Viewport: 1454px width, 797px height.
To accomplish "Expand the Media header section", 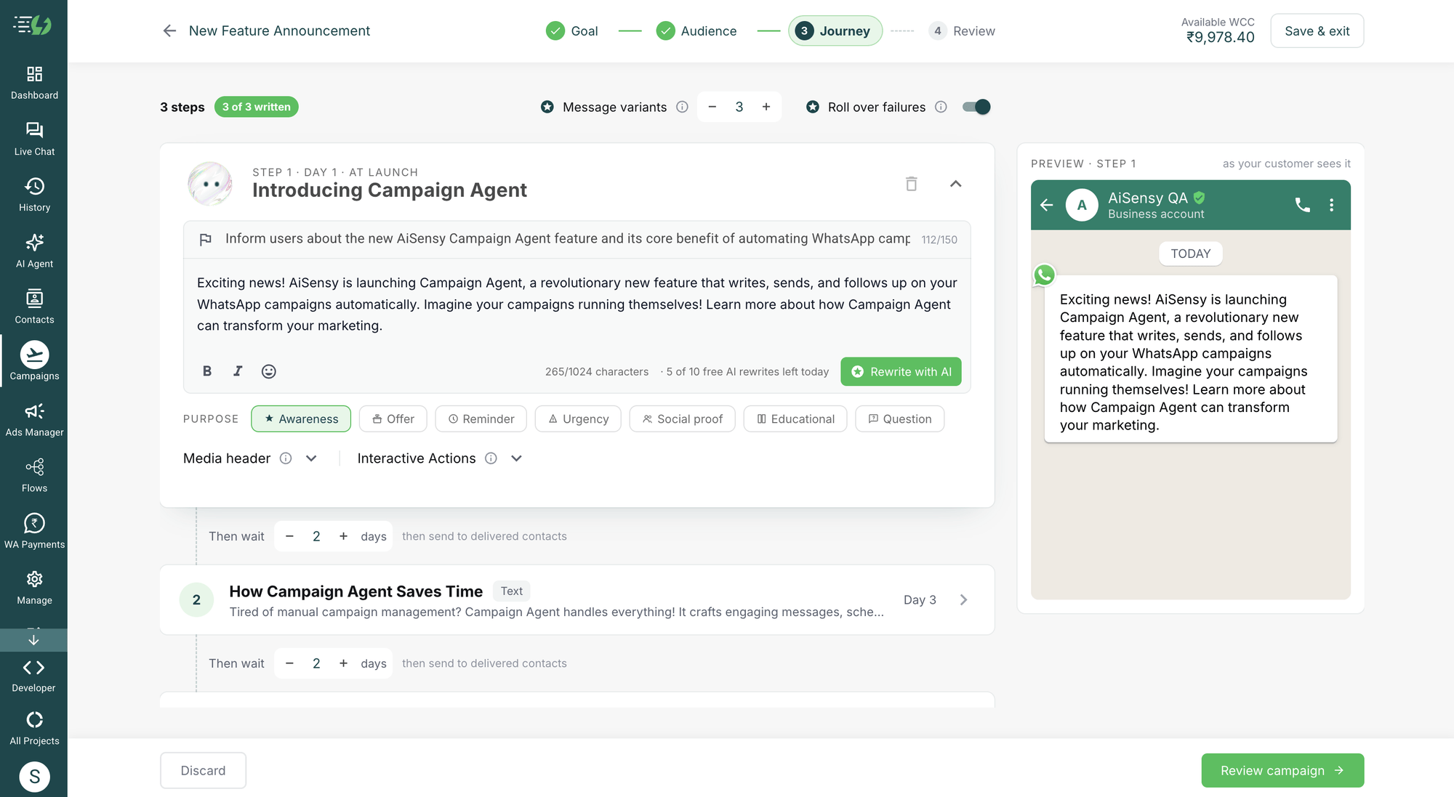I will (311, 458).
